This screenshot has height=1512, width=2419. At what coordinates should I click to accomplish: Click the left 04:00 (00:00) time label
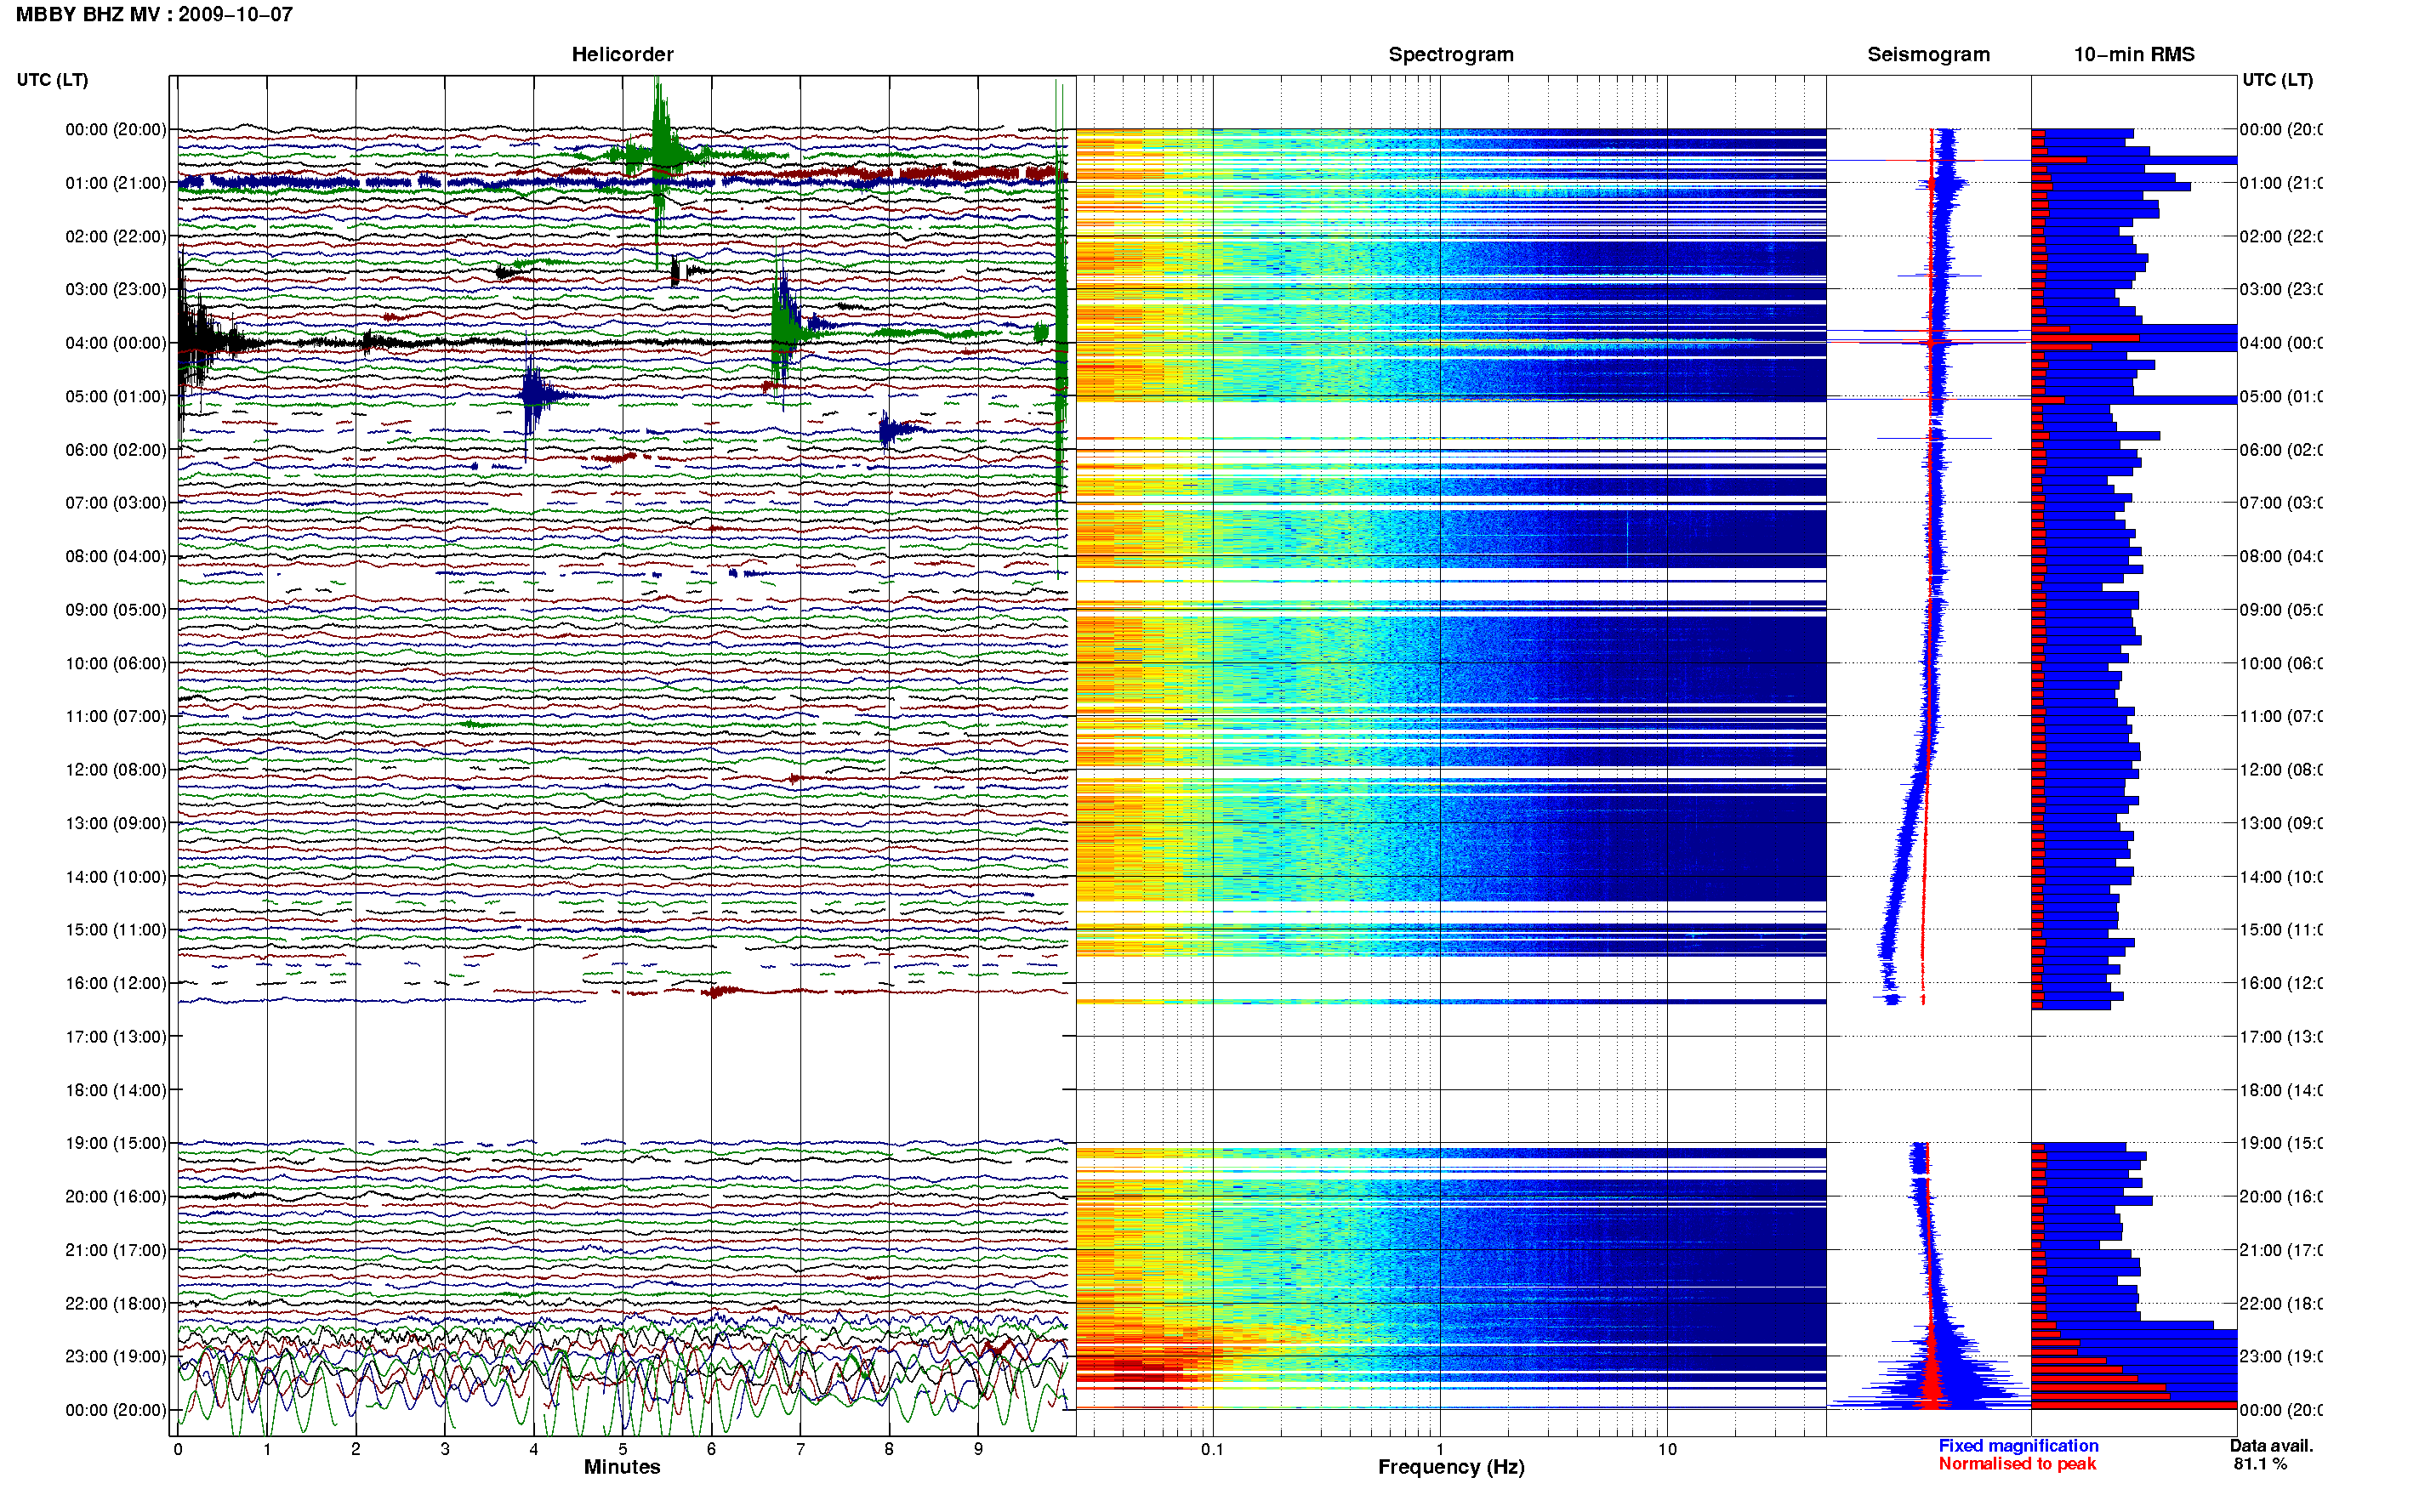coord(115,343)
